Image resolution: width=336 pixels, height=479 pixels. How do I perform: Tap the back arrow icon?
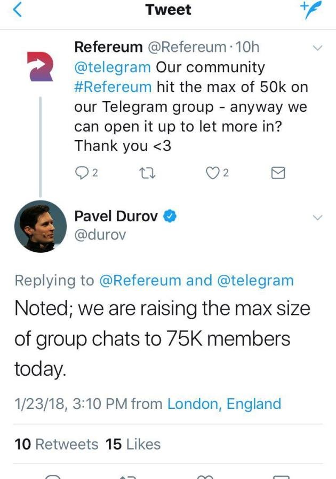pyautogui.click(x=18, y=10)
